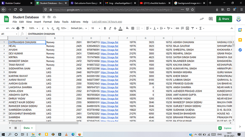
Task: Toggle strikethrough formatting
Action: (115, 28)
